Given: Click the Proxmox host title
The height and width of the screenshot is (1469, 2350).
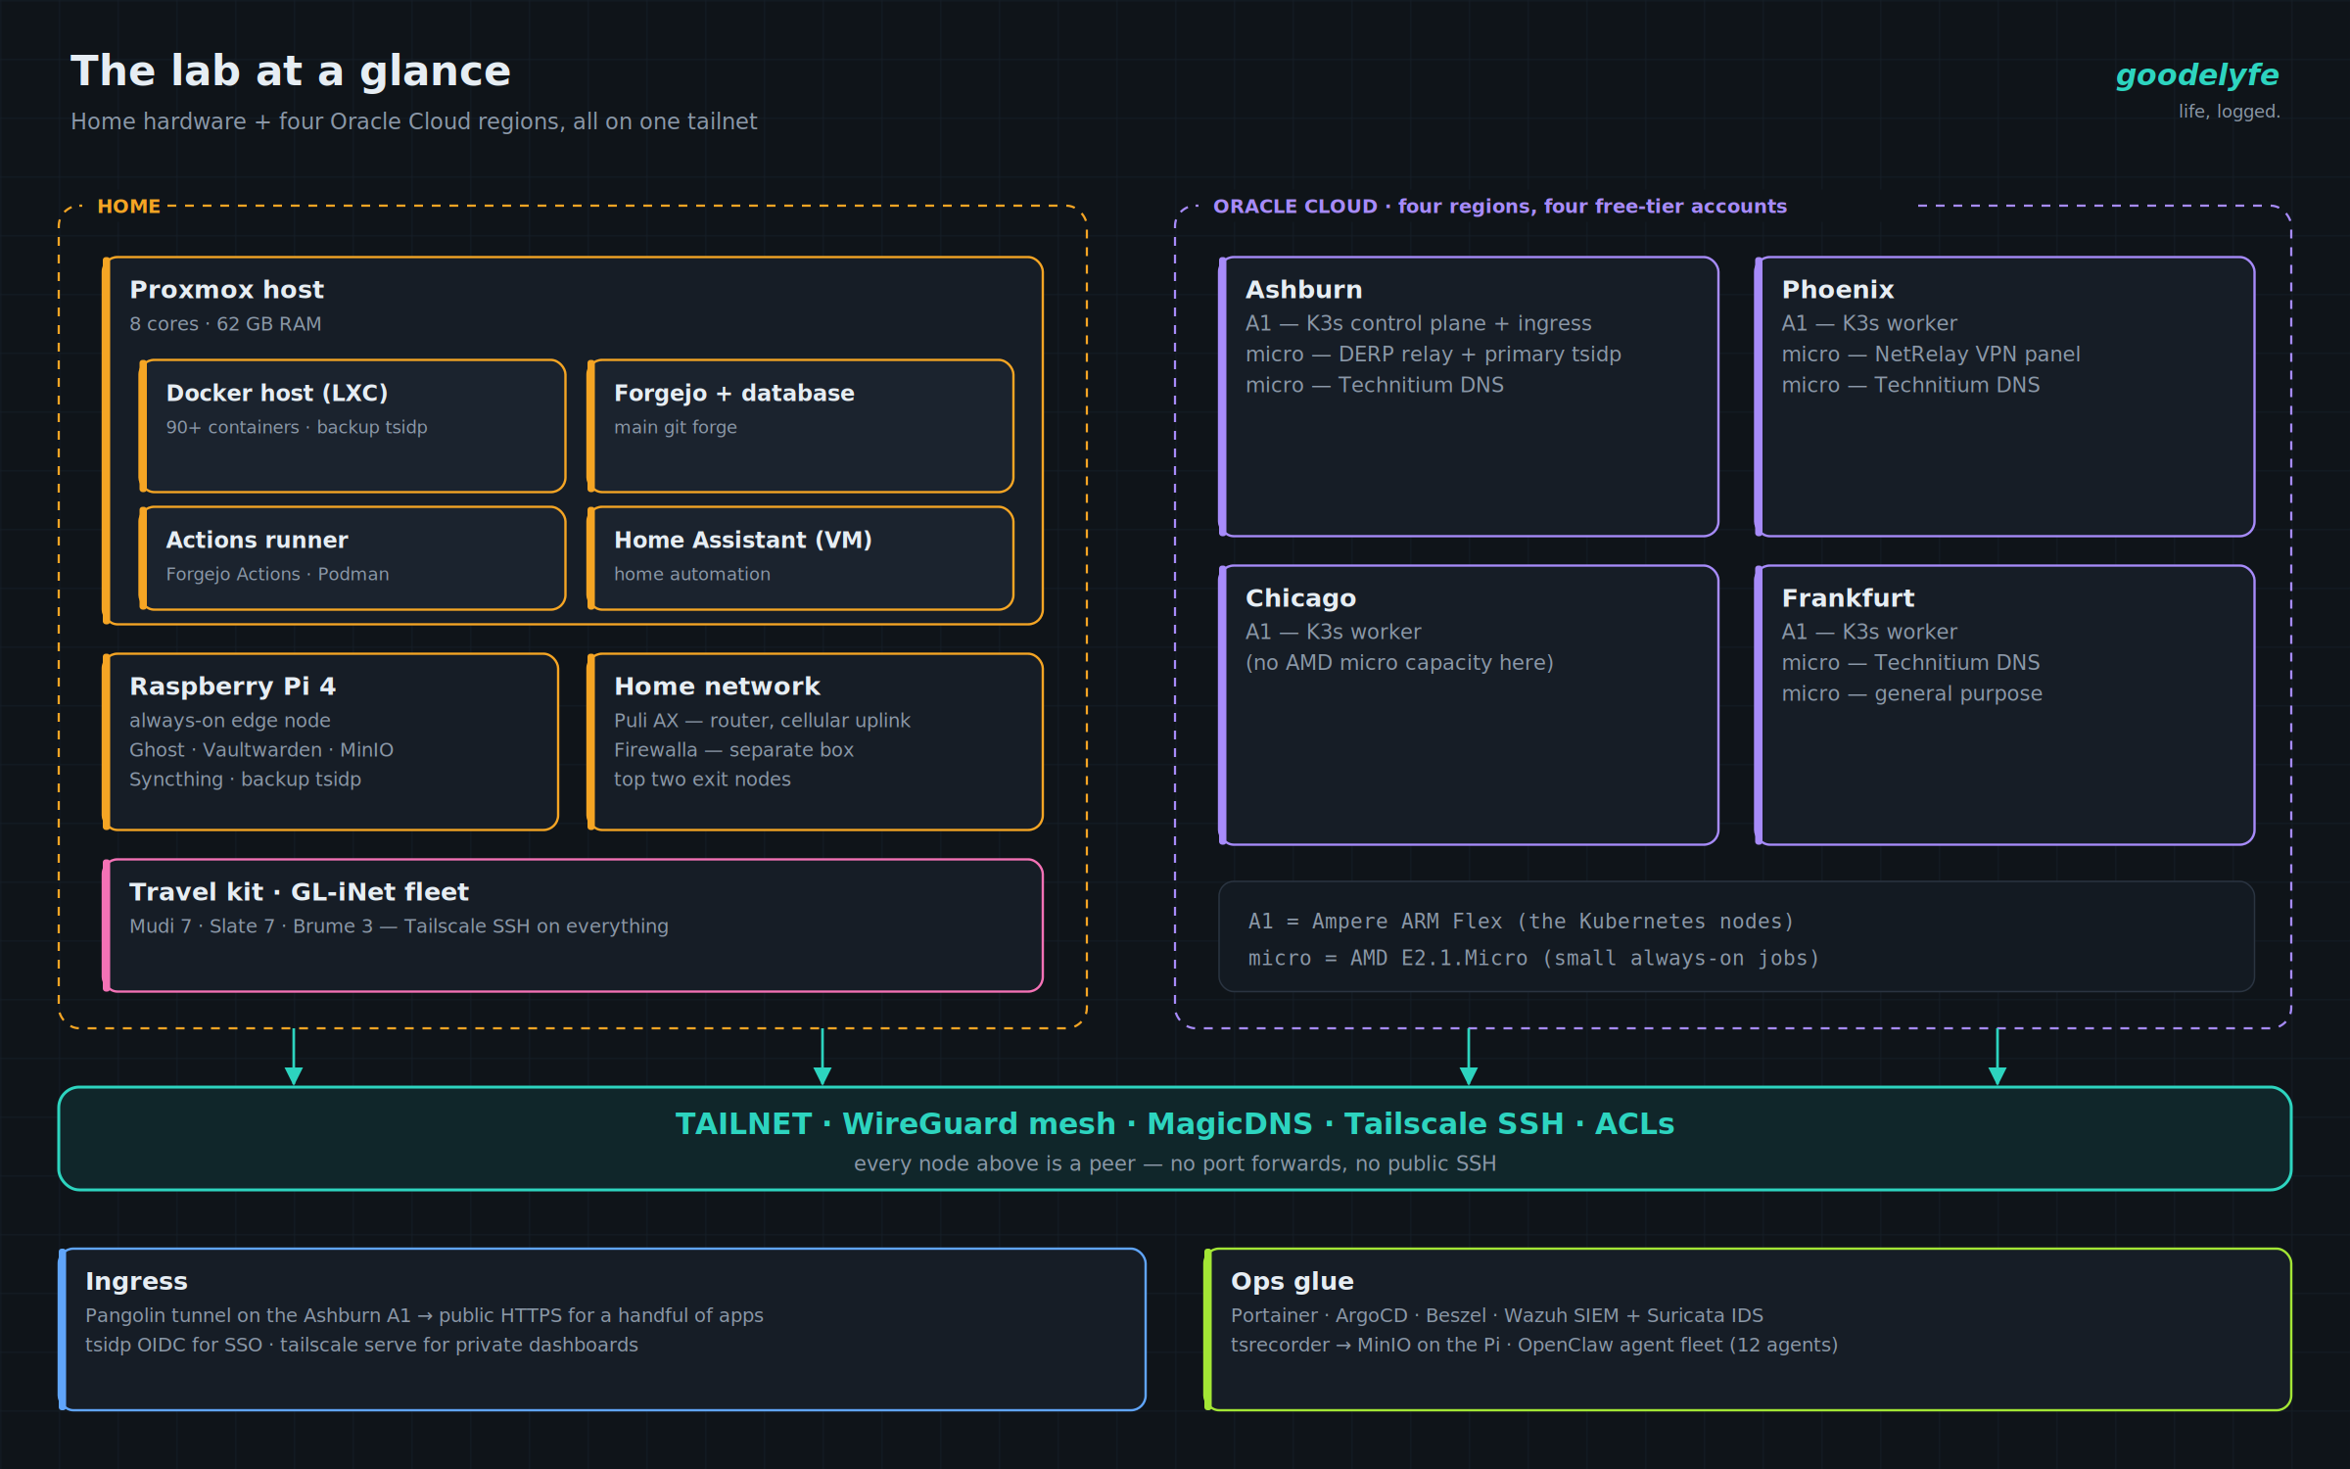Looking at the screenshot, I should click(x=226, y=290).
